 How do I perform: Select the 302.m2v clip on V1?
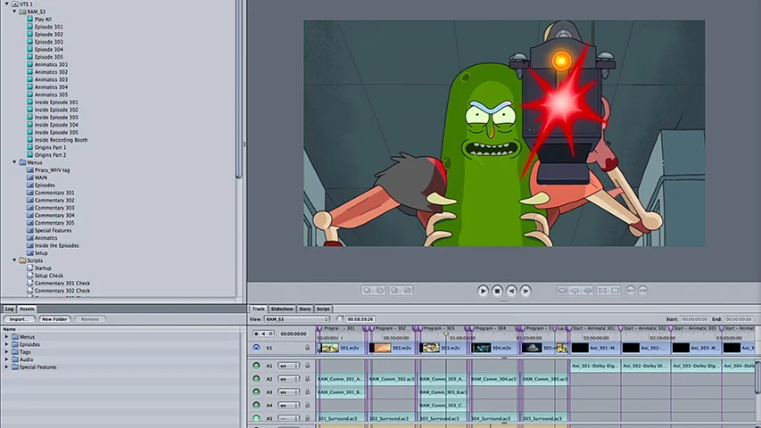click(391, 348)
